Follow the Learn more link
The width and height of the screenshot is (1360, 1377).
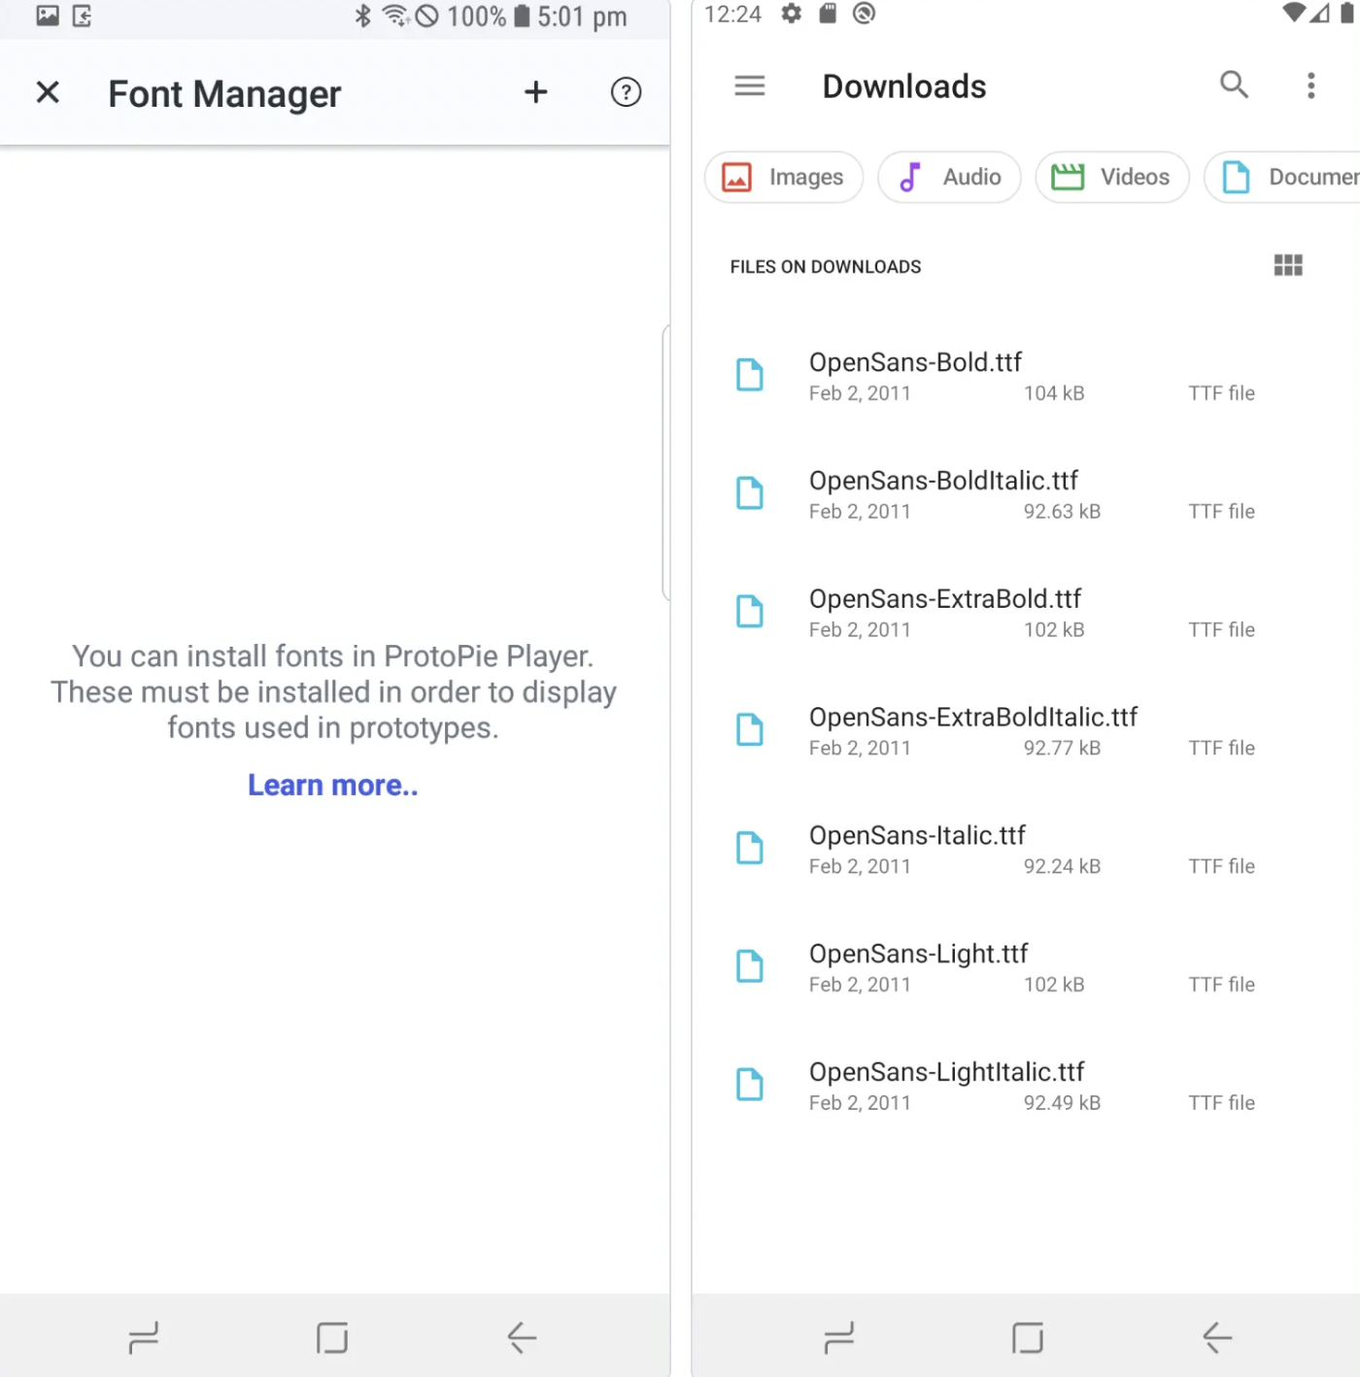click(332, 785)
